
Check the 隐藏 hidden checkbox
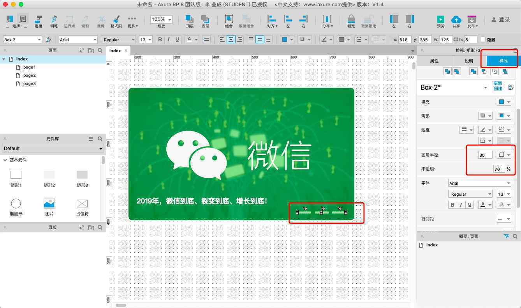click(483, 39)
